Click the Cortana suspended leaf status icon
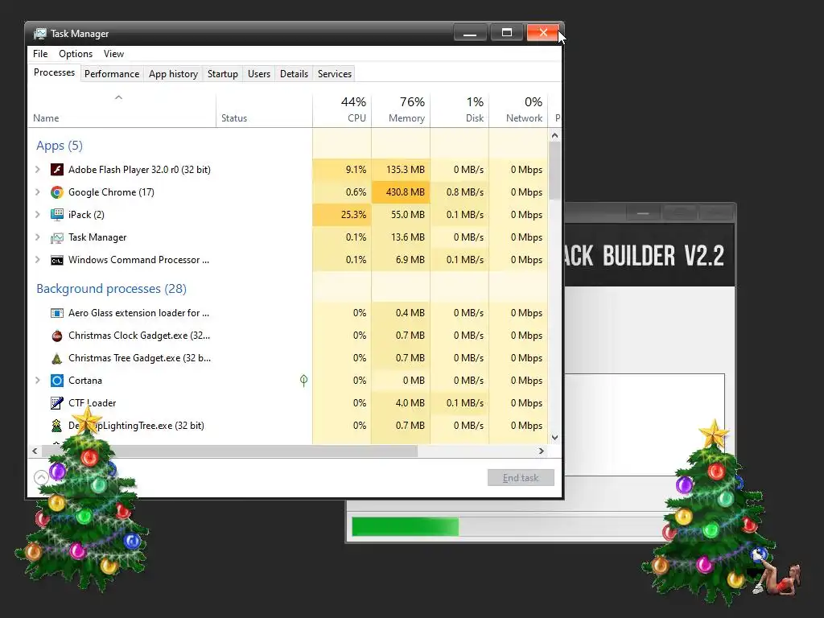This screenshot has width=824, height=618. click(x=303, y=380)
